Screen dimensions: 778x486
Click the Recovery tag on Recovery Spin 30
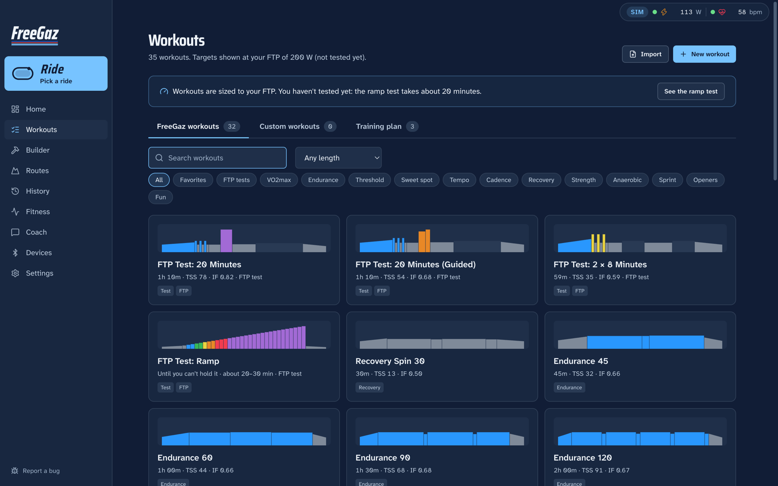[370, 387]
